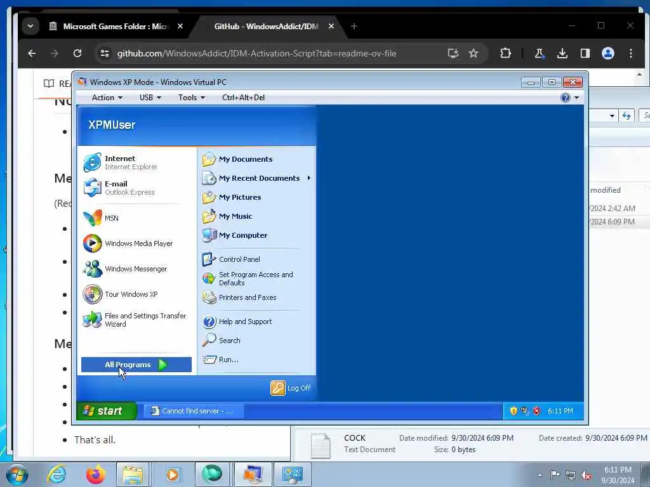Expand My Recent Documents submenu
The image size is (650, 487).
point(256,178)
